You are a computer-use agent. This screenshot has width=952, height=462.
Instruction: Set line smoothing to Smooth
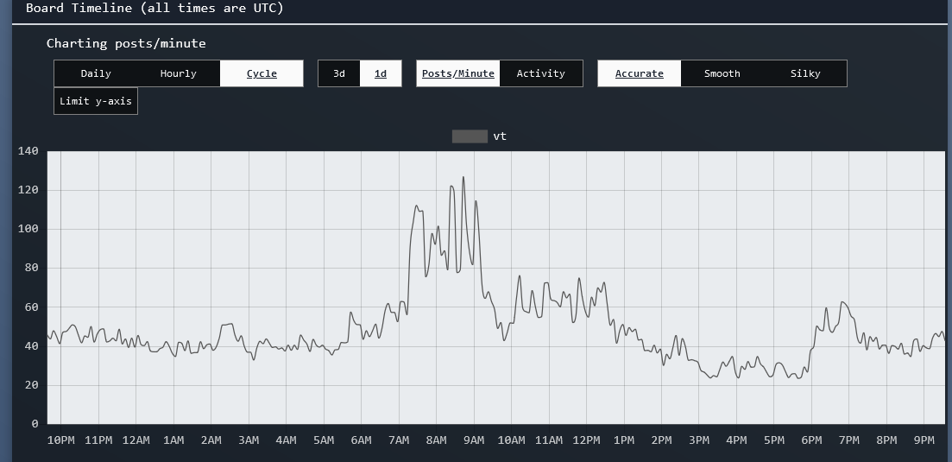click(x=722, y=73)
